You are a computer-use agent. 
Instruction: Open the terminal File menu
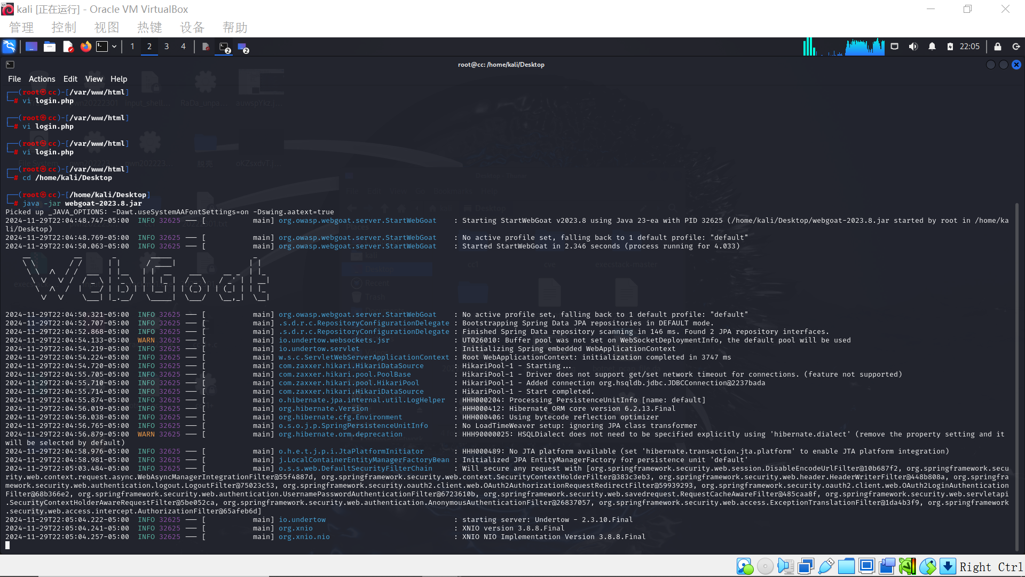14,79
